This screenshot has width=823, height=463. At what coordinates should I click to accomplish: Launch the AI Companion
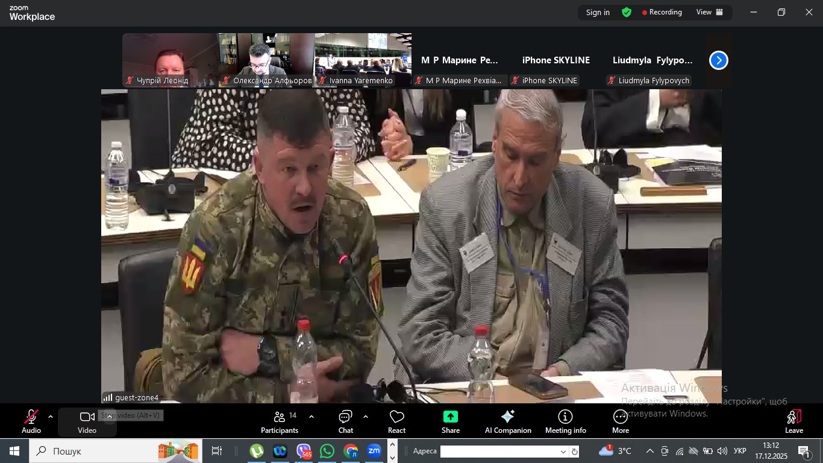508,421
